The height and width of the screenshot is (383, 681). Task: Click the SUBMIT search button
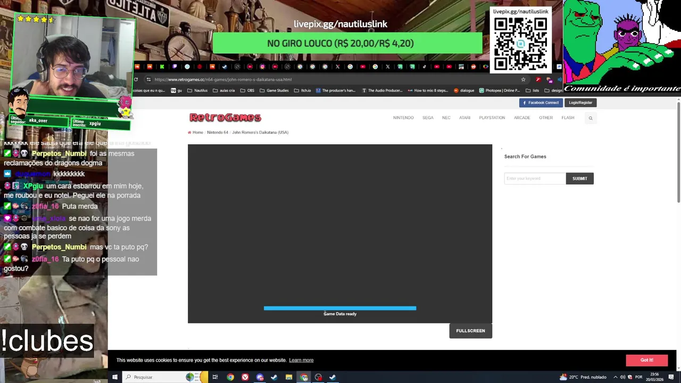[x=580, y=178]
